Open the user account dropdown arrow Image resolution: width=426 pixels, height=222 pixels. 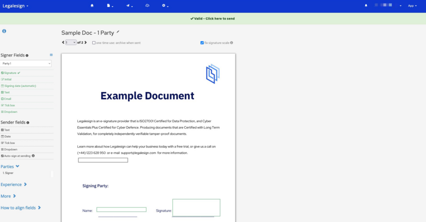pyautogui.click(x=401, y=6)
